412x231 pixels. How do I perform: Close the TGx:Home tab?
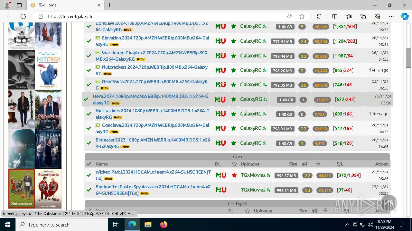(99, 5)
